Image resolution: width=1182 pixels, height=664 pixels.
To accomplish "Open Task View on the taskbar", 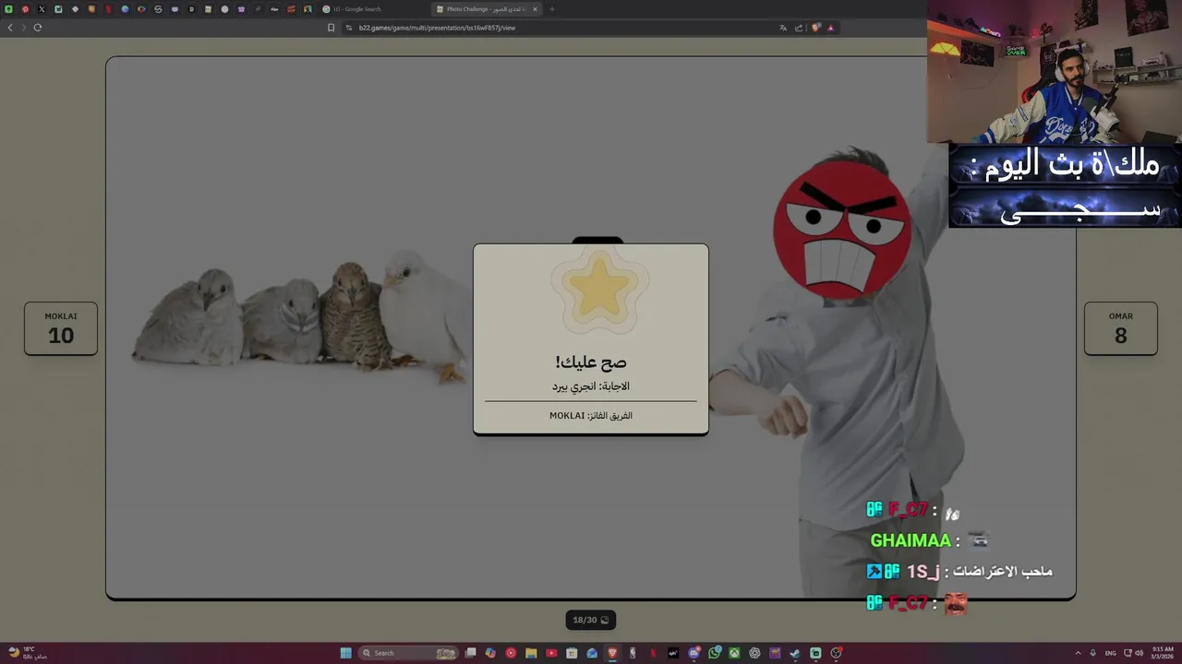I will (x=471, y=653).
